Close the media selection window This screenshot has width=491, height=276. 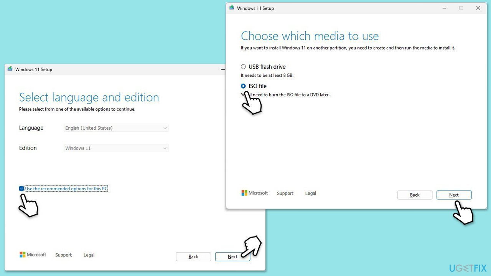(478, 8)
